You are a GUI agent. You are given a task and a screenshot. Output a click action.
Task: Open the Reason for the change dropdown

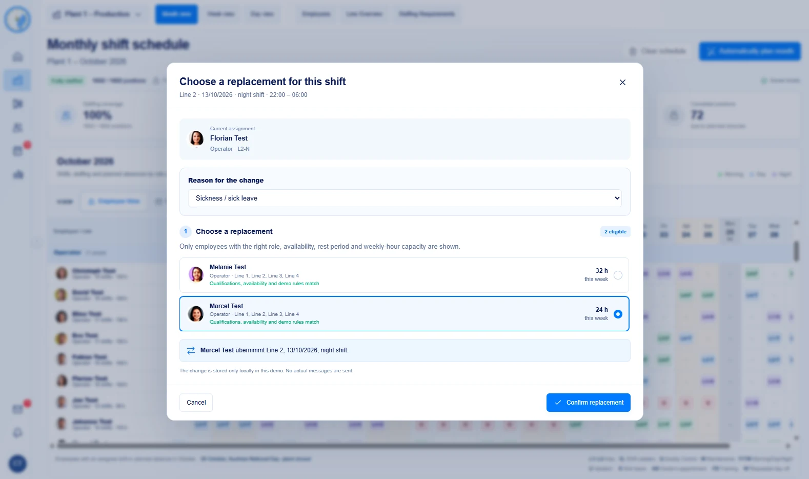click(404, 198)
